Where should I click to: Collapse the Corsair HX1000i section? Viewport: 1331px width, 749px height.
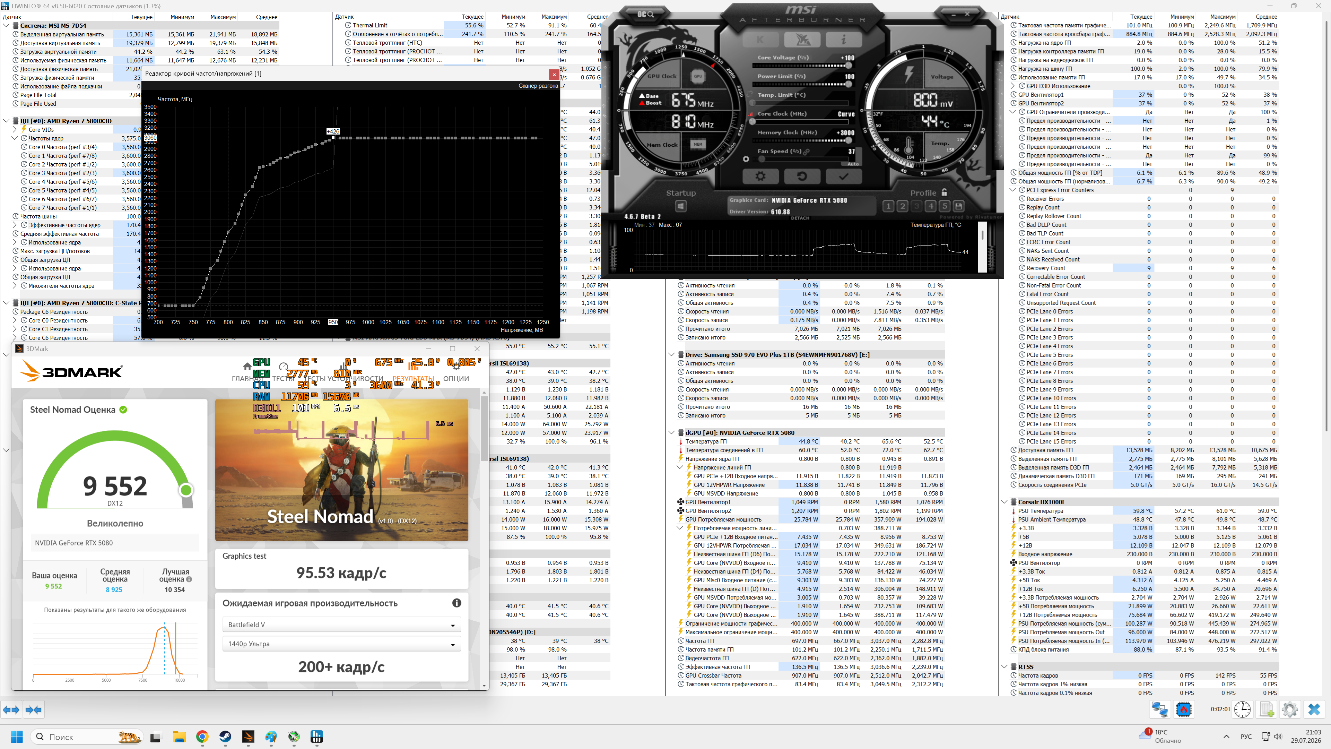(1004, 502)
